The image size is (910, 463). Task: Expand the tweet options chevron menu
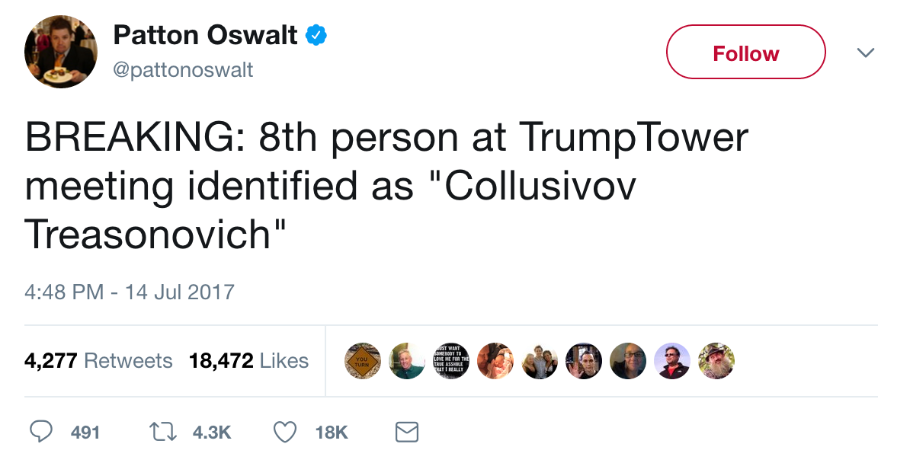coord(865,53)
